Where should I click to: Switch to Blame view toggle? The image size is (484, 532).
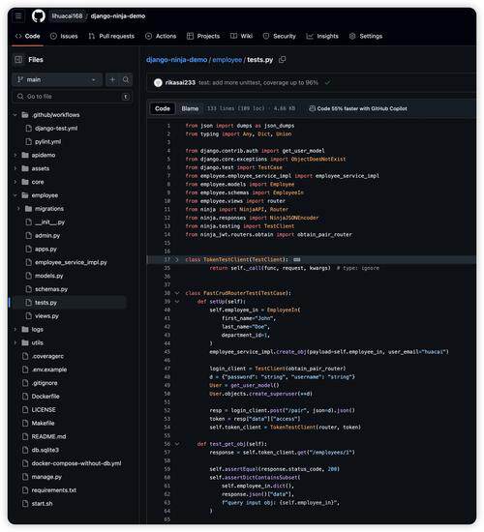coord(190,108)
